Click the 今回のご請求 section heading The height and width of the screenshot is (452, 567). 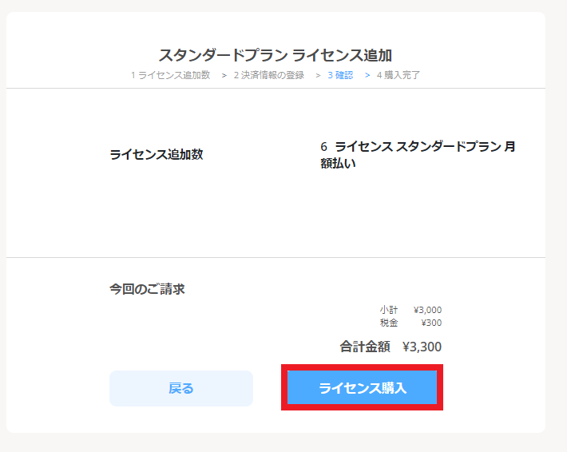(147, 289)
